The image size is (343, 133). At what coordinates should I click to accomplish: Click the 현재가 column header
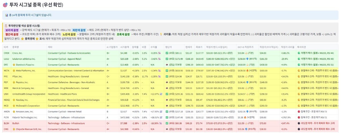(x=189, y=47)
